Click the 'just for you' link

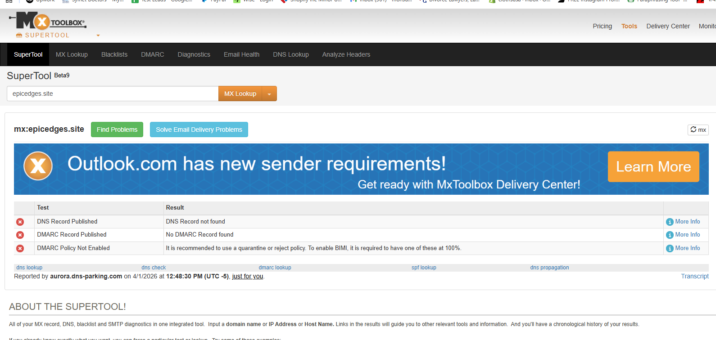pyautogui.click(x=248, y=276)
